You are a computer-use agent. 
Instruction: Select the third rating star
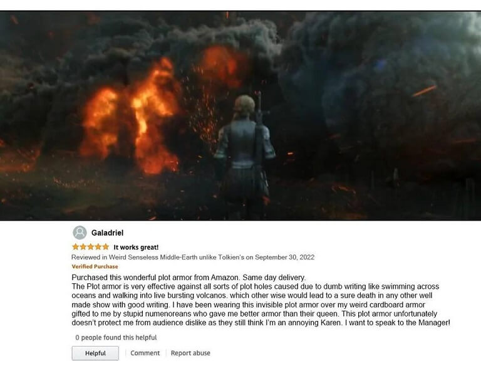click(x=90, y=247)
